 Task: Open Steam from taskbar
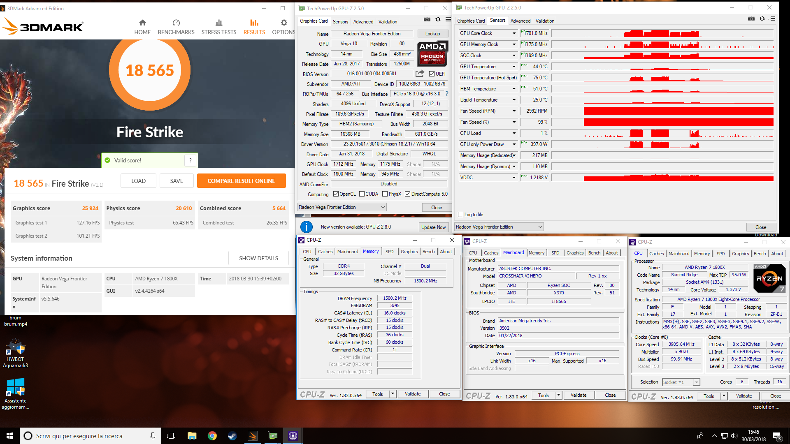[x=232, y=436]
